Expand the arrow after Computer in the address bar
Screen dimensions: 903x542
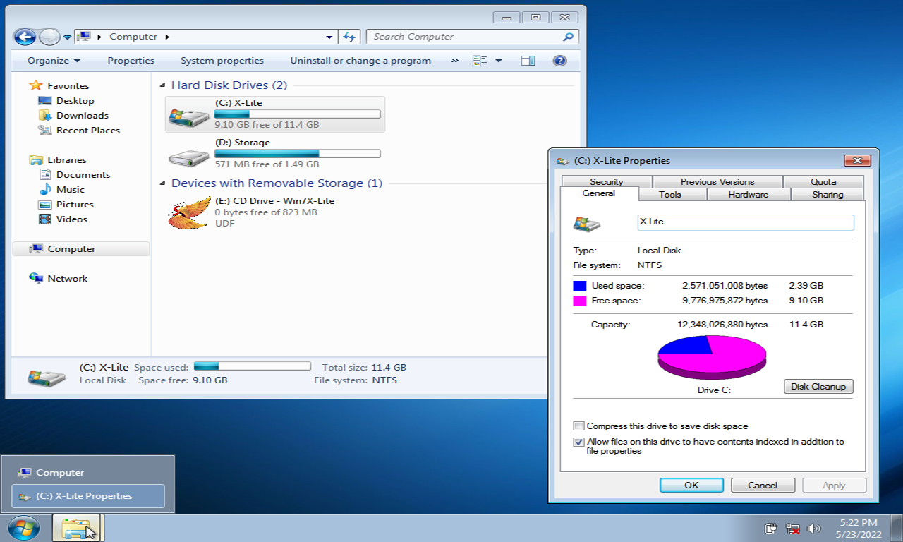coord(167,37)
